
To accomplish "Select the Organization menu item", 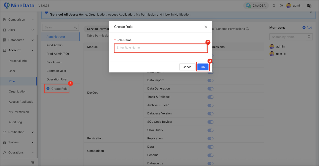I will [18, 92].
